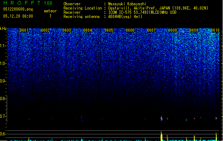Click time marker 0607
Image resolution: width=223 pixels, height=141 pixels.
pyautogui.click(x=151, y=30)
